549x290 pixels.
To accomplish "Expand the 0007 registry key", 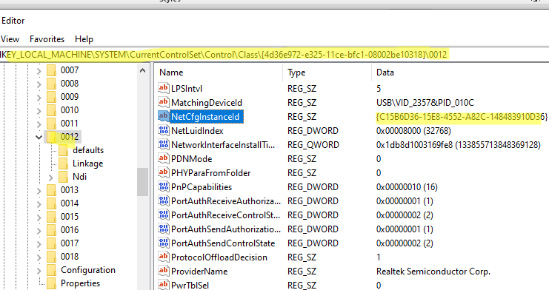I will pos(39,71).
